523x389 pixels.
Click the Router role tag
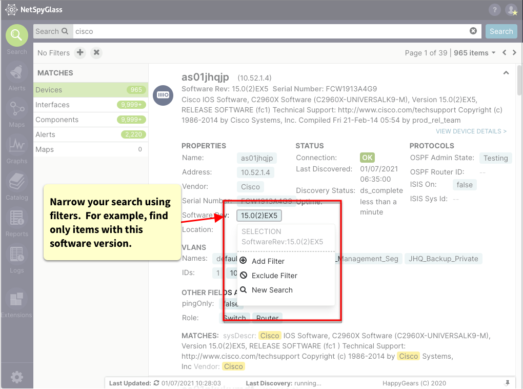pos(267,318)
